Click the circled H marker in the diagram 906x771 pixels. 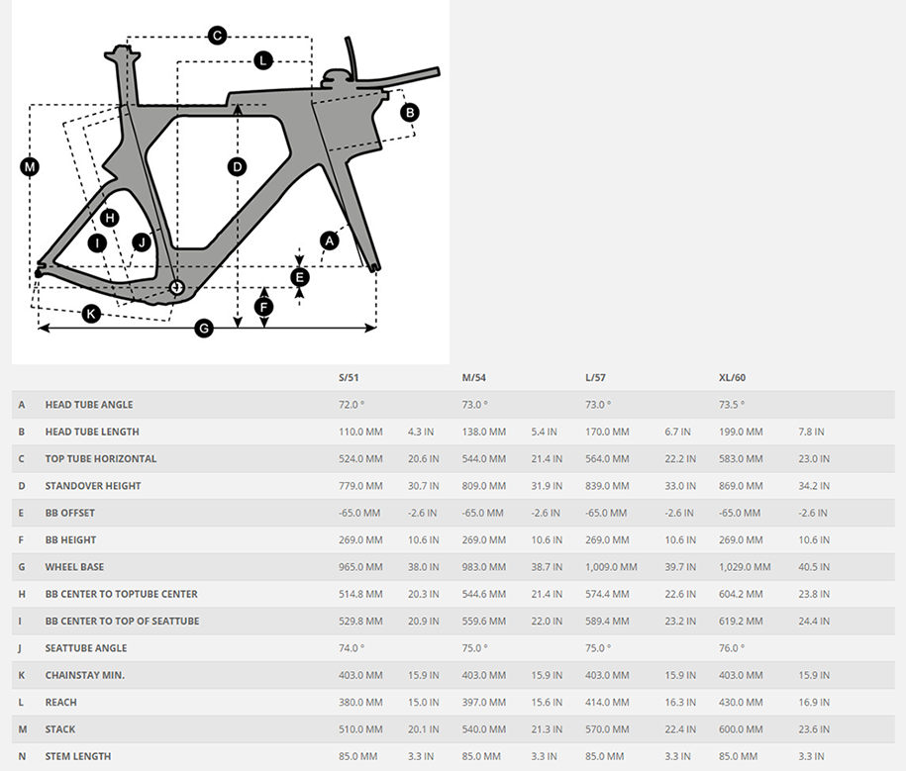point(109,218)
